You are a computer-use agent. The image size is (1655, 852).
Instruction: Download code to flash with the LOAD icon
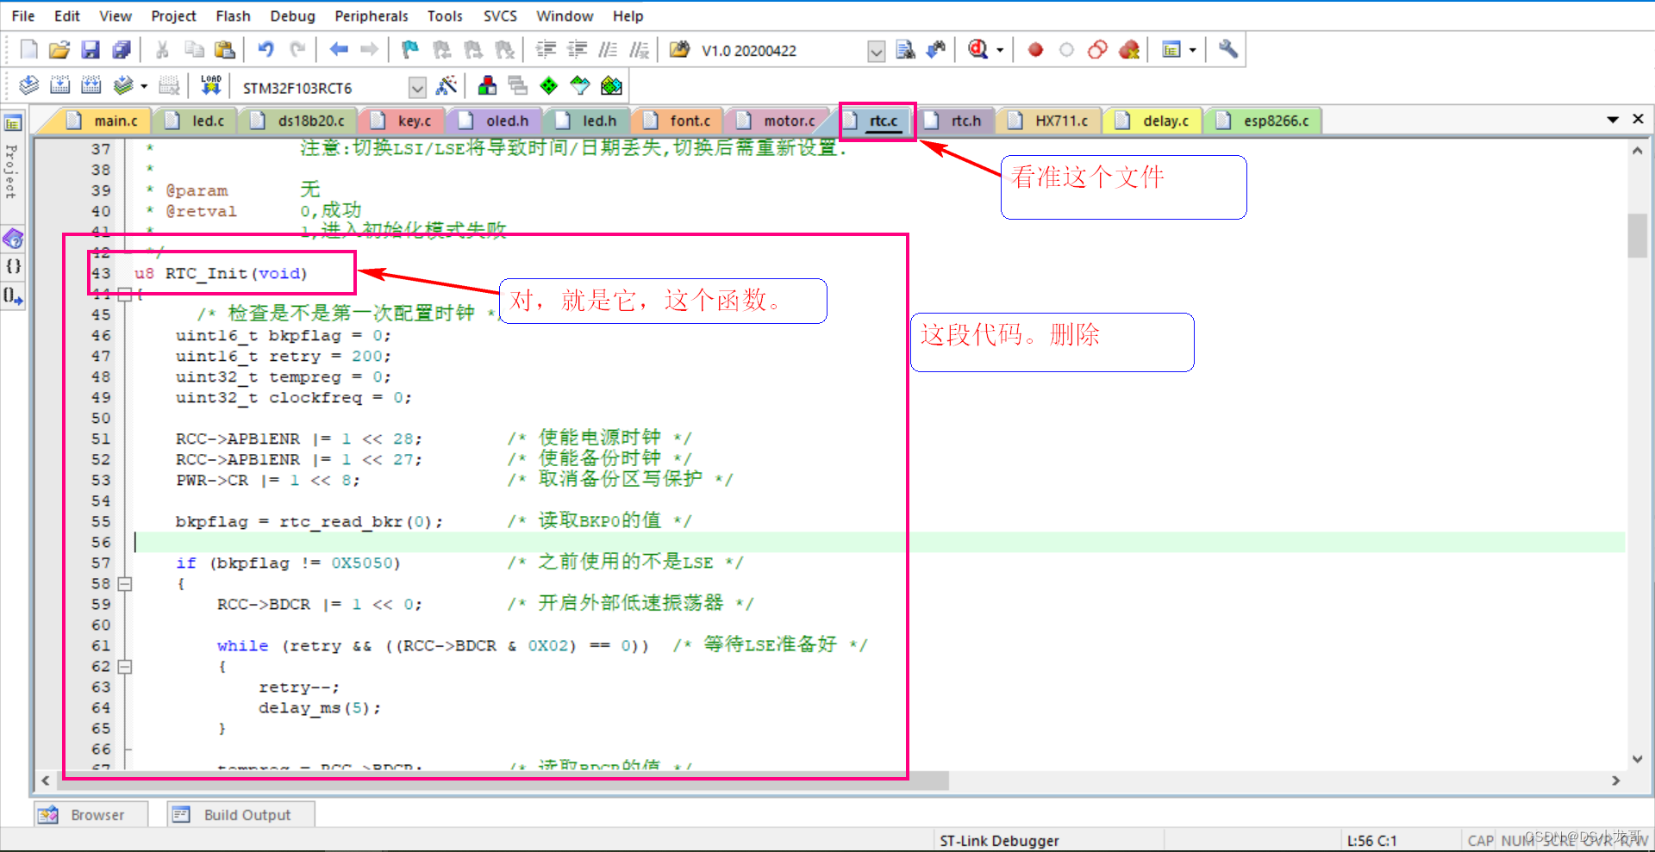[211, 85]
